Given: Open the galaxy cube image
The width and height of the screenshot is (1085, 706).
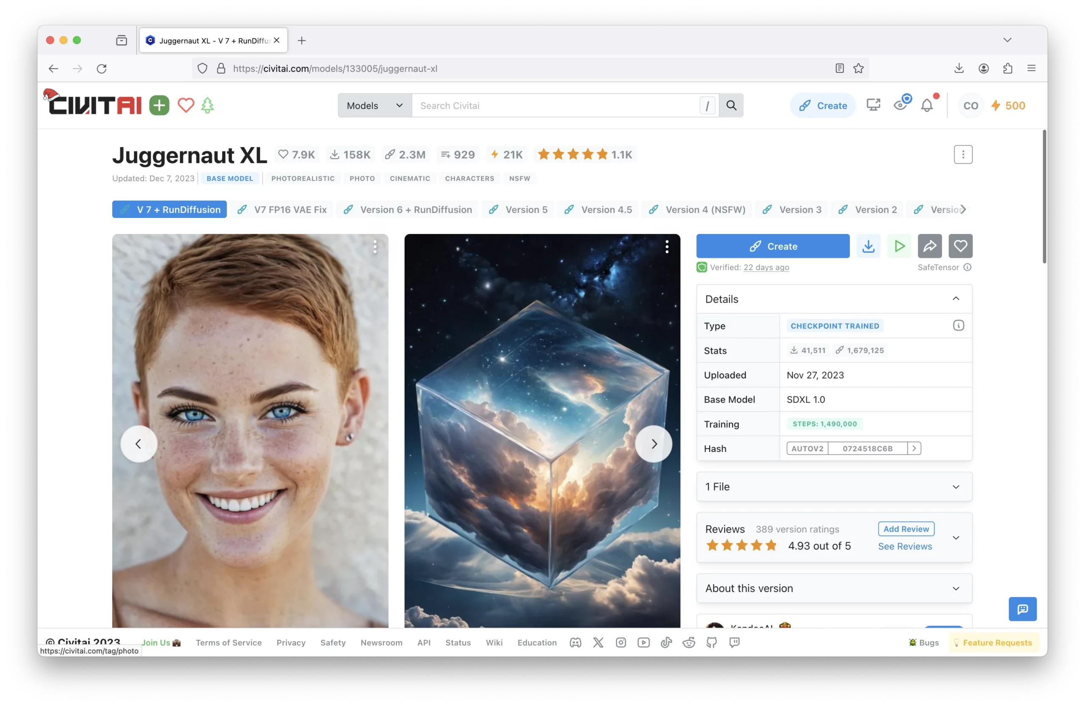Looking at the screenshot, I should [x=542, y=431].
